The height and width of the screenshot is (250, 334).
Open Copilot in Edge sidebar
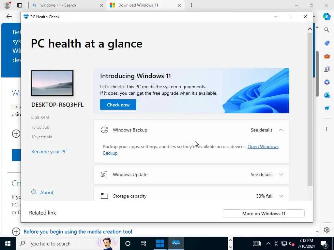[327, 17]
